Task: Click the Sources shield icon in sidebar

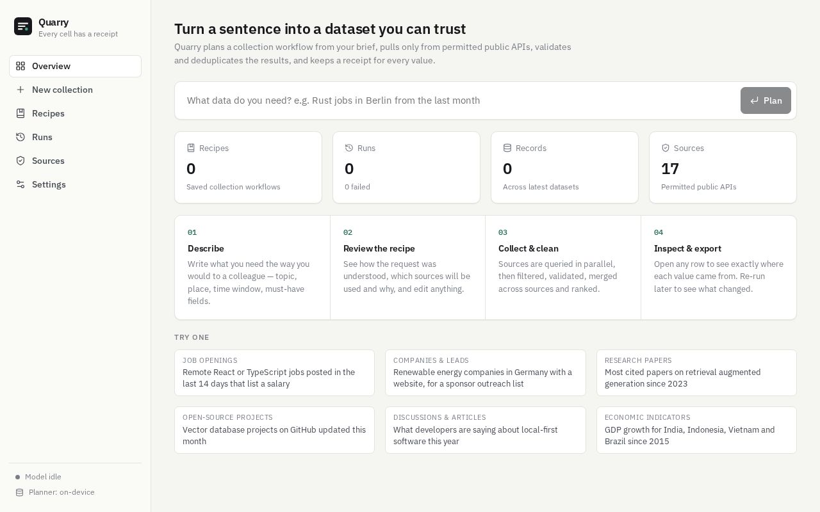Action: tap(20, 161)
